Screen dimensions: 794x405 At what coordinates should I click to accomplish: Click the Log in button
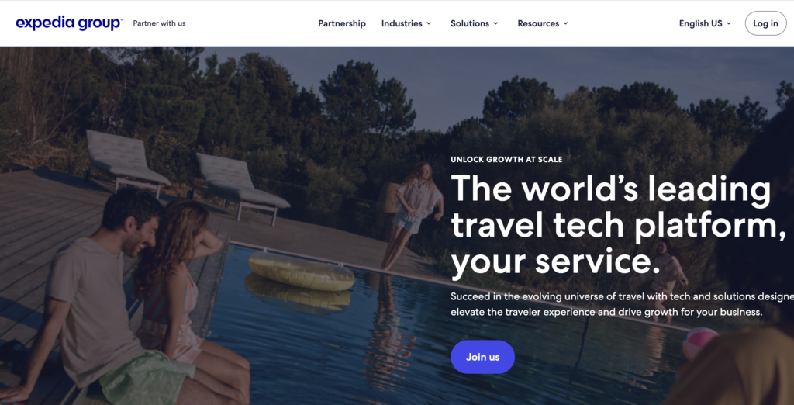coord(765,23)
